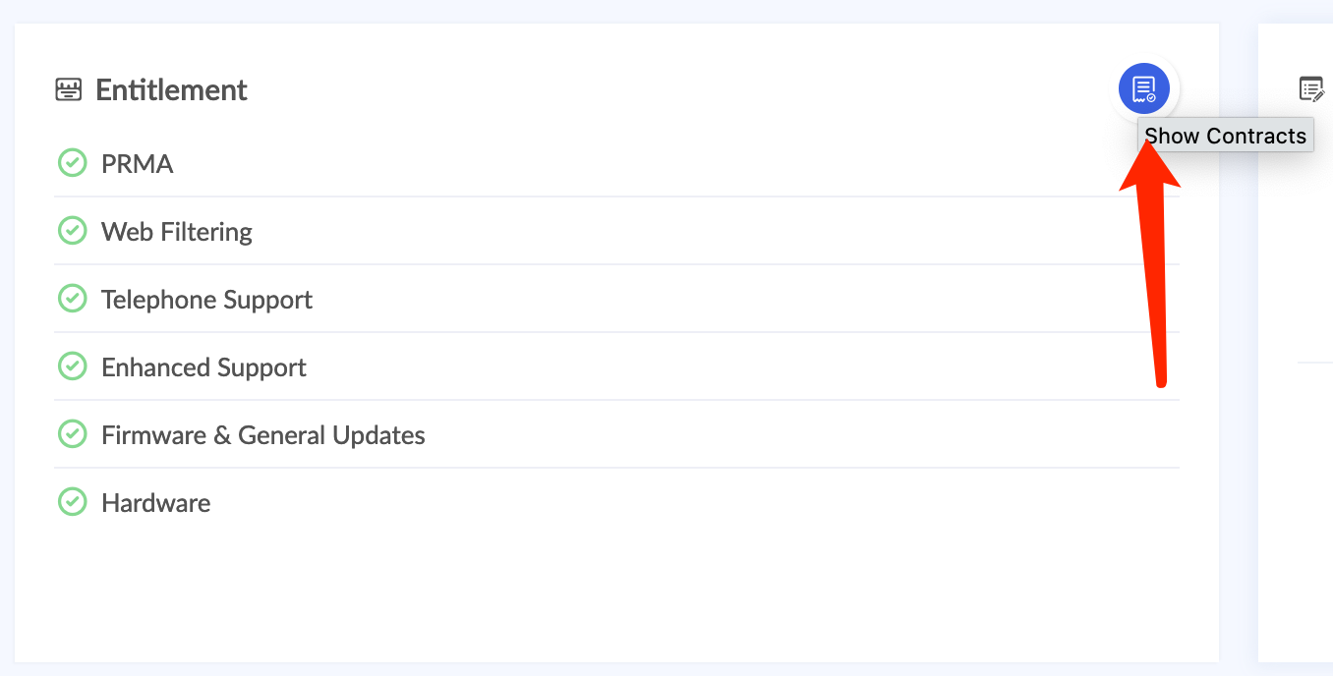Click the Entitlement panel header icon
The height and width of the screenshot is (676, 1333).
[69, 90]
